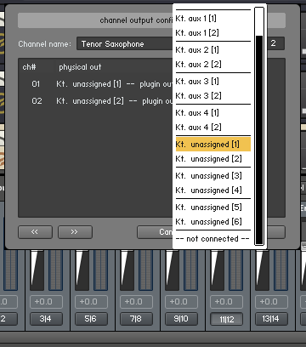Open output config of channel 7|8
306x347 pixels.
coord(136,319)
